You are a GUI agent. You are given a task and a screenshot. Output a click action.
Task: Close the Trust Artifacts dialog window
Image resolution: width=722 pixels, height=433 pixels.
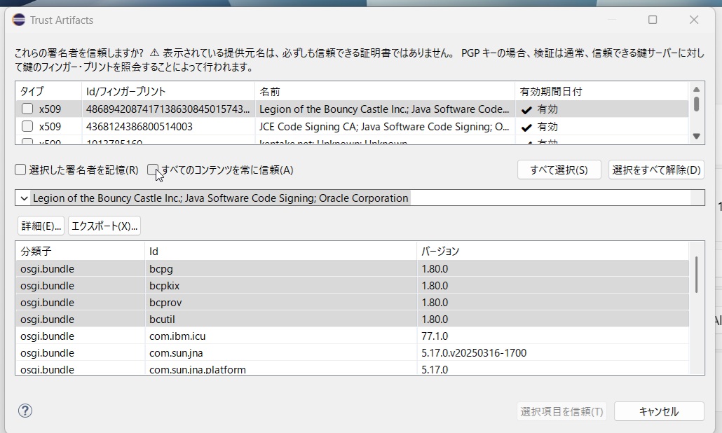point(694,20)
